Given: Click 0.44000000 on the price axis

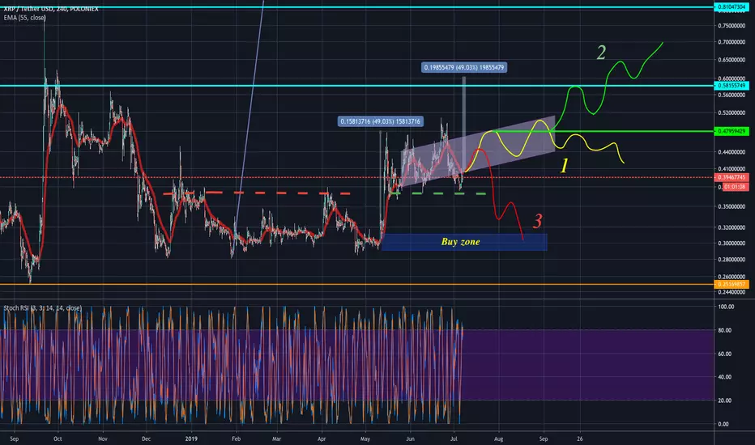Looking at the screenshot, I should pyautogui.click(x=732, y=152).
